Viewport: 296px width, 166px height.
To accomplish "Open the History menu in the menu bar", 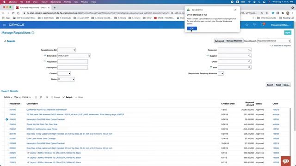I will pyautogui.click(x=44, y=2).
